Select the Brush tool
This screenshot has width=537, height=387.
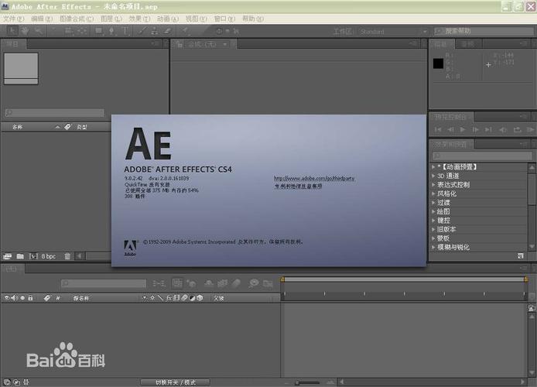[142, 31]
